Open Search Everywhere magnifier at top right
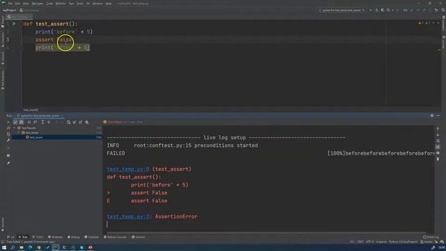Screen dimensions: 446x251 (x=443, y=10)
